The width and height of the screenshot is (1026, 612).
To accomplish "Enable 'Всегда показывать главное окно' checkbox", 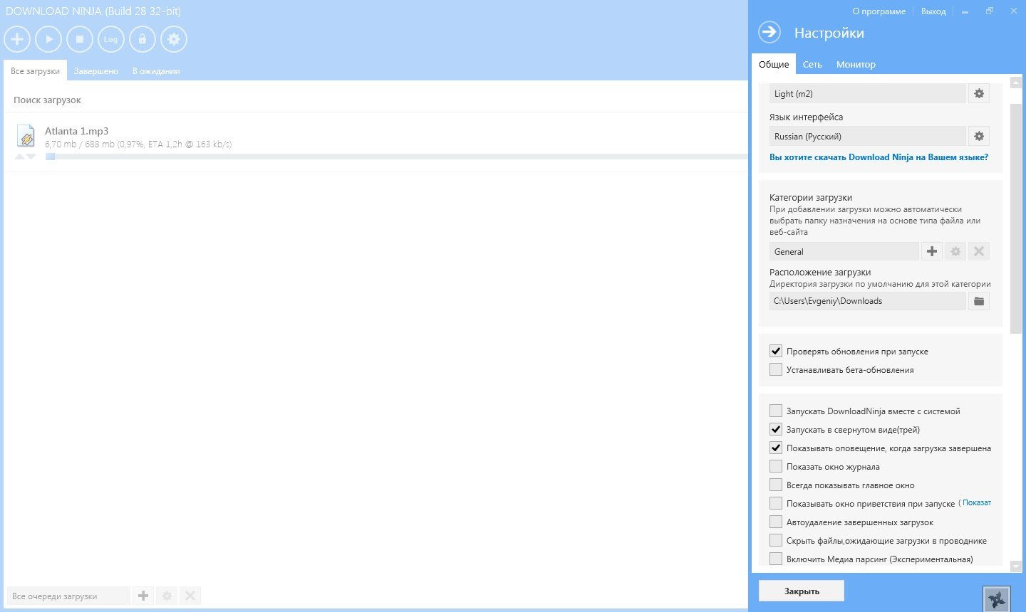I will 776,485.
